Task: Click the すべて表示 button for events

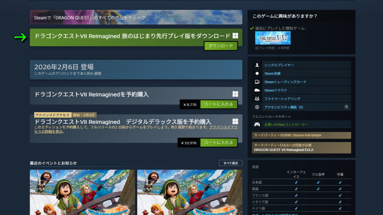Action: click(230, 163)
